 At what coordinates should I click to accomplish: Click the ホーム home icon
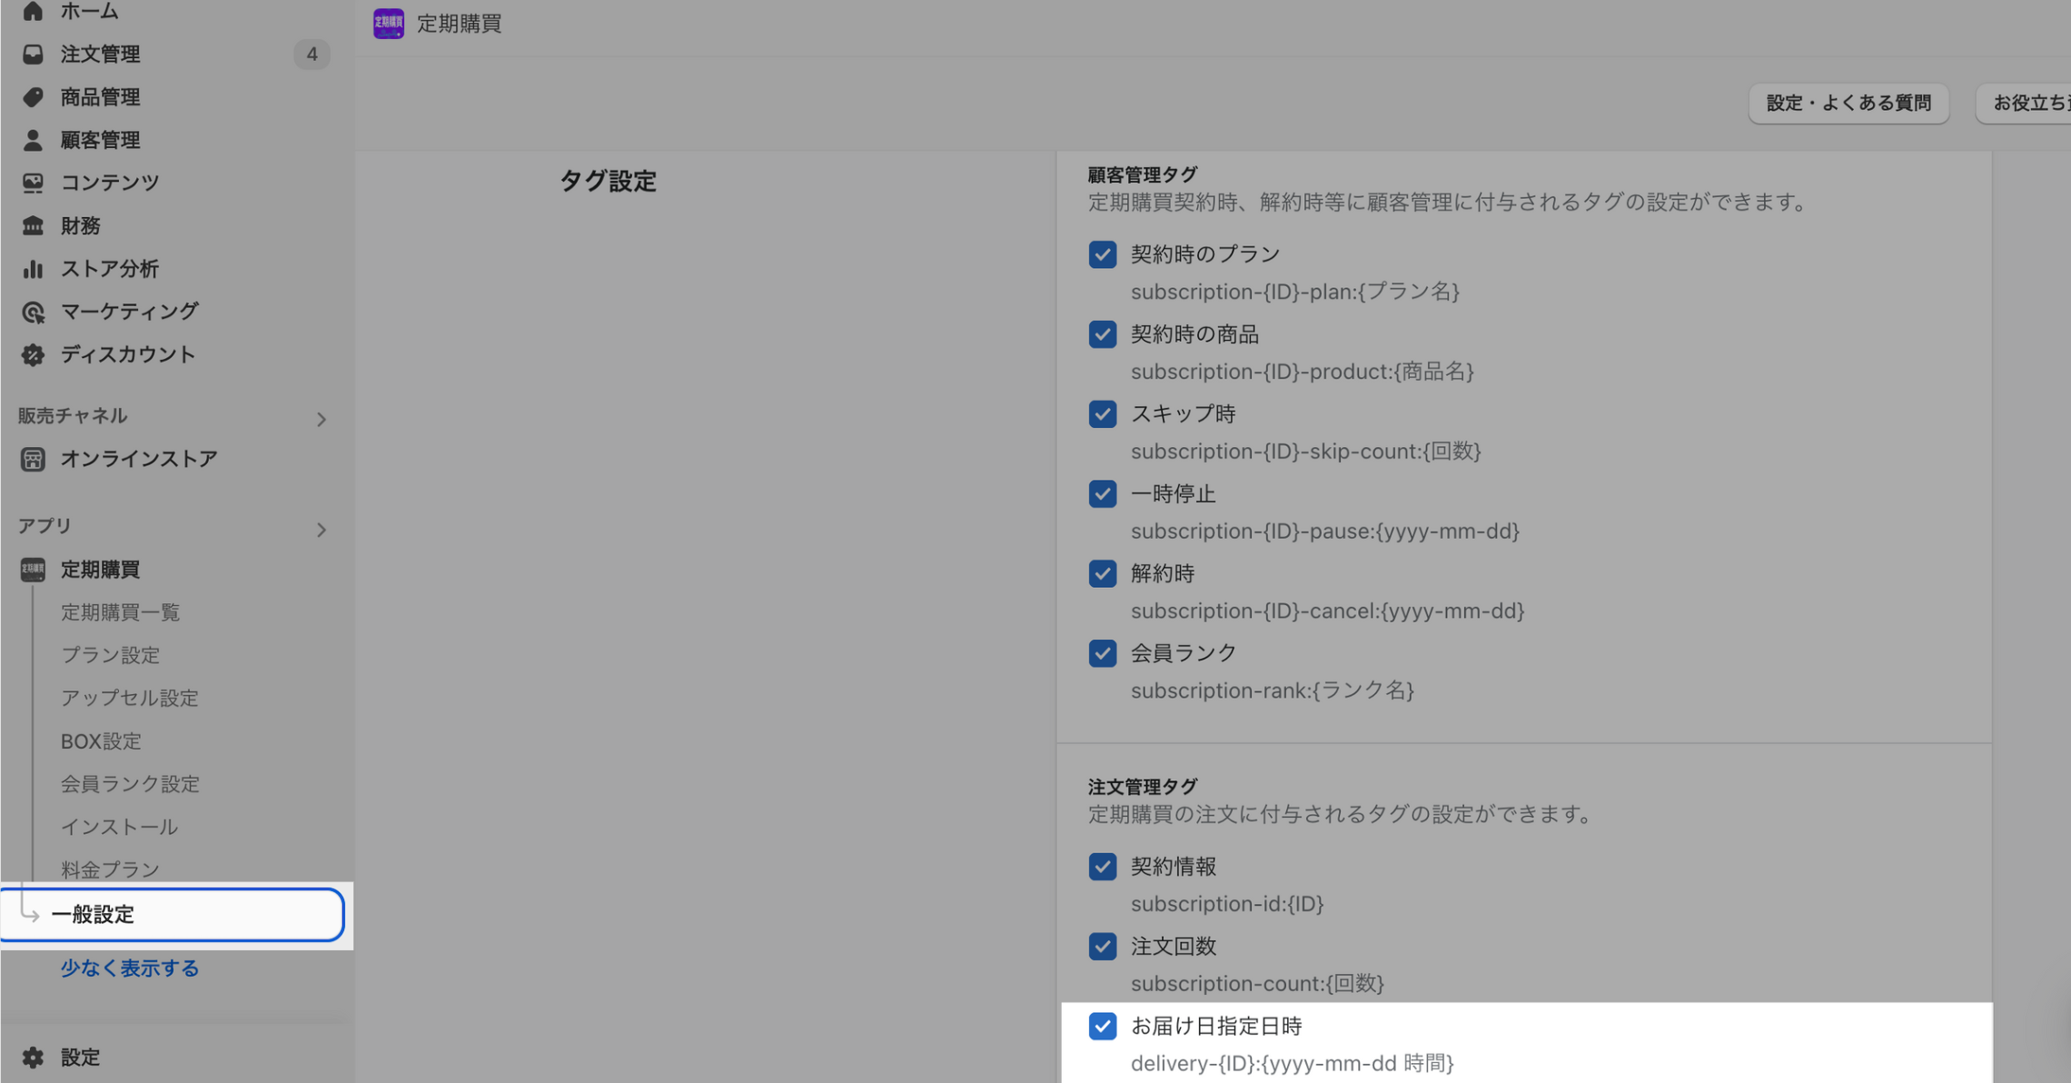33,11
